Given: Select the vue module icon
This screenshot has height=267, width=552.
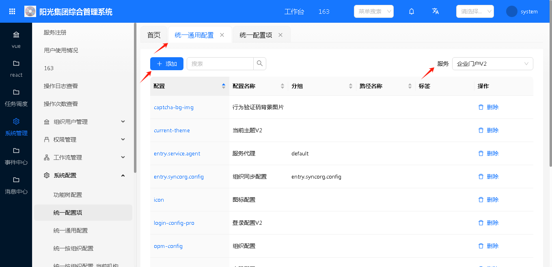Looking at the screenshot, I should click(16, 34).
